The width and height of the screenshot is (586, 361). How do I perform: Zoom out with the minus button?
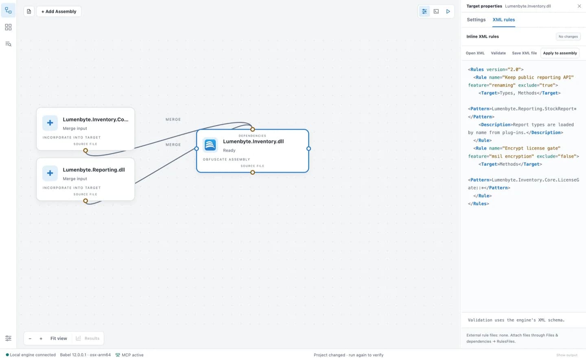tap(30, 338)
